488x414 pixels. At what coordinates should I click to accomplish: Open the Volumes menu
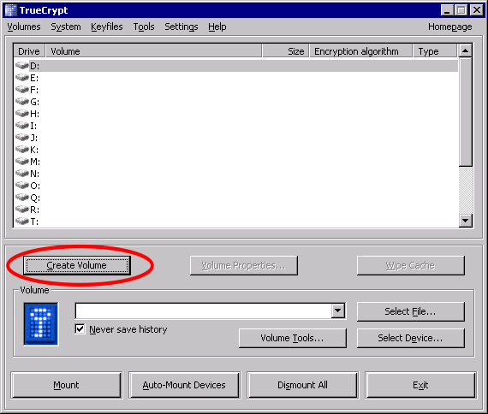[24, 27]
